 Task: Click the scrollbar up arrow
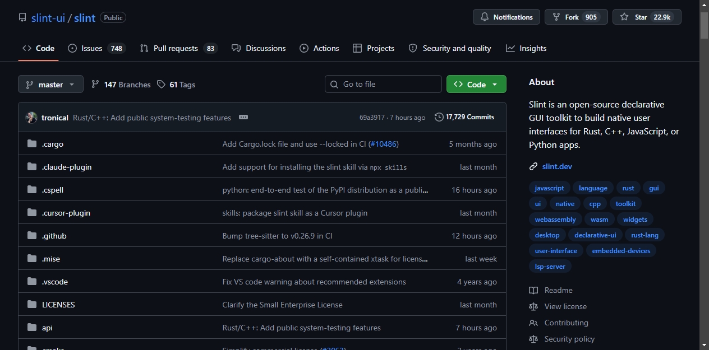coord(704,4)
